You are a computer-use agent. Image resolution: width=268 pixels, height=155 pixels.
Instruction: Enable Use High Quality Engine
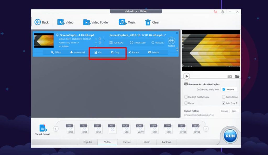(x=186, y=97)
